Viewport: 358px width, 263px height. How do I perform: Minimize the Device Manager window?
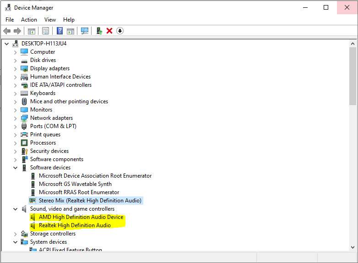click(x=305, y=7)
